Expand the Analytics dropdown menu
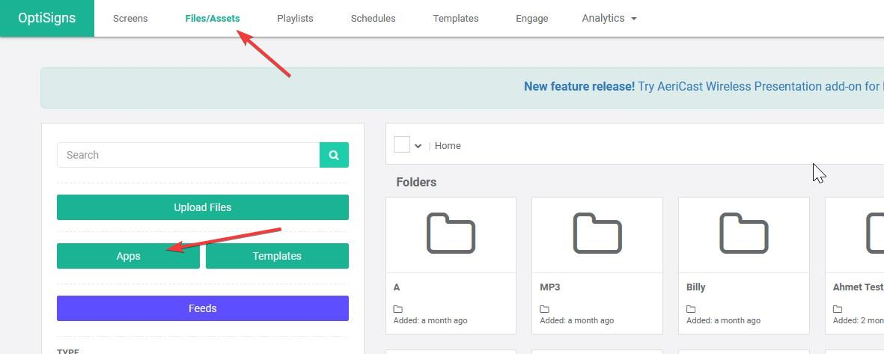Screen dimensions: 884x354 click(x=609, y=18)
